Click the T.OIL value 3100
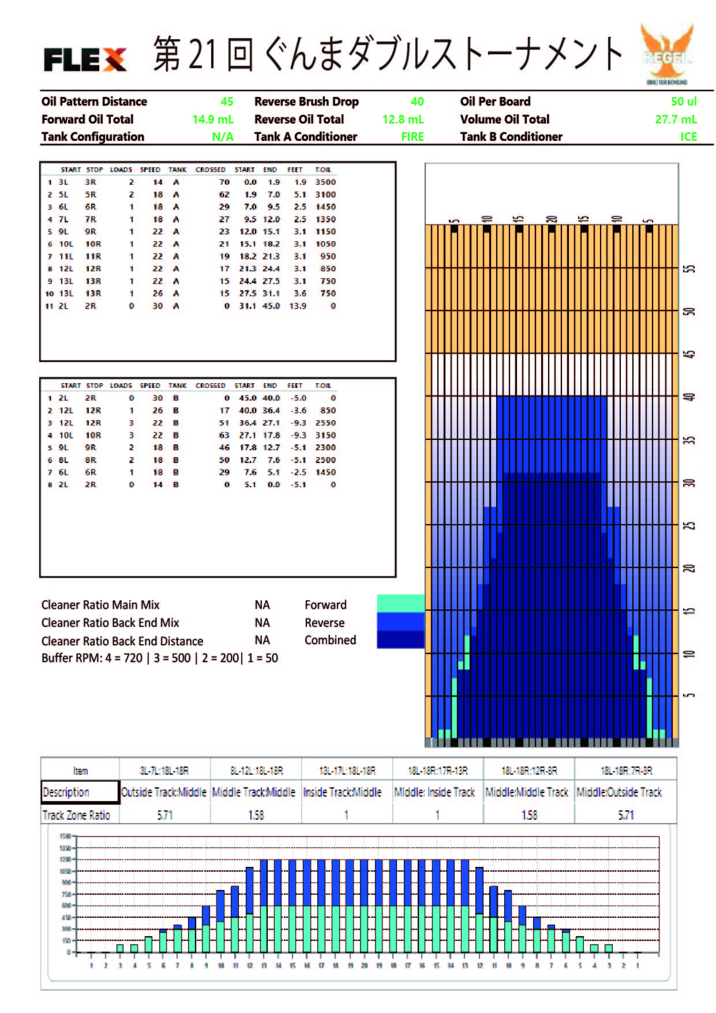The image size is (716, 1013). tap(325, 195)
